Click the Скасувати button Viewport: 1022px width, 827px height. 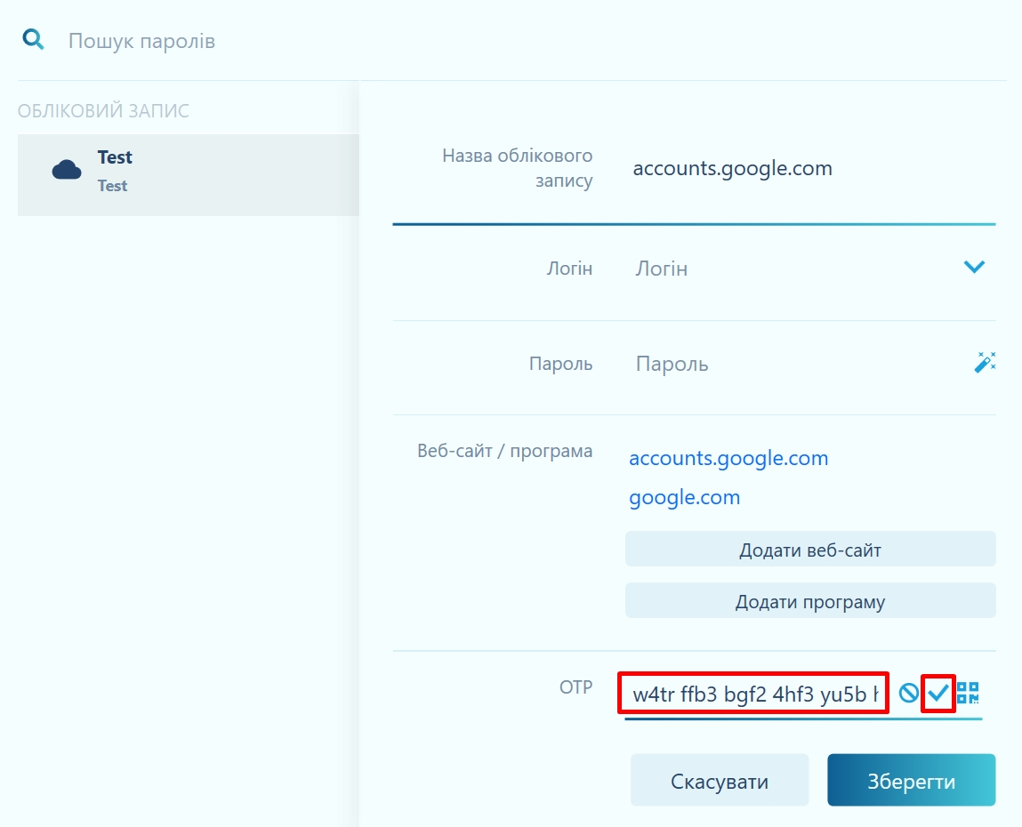(720, 781)
